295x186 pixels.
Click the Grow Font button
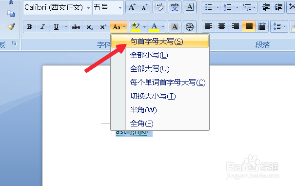click(132, 7)
